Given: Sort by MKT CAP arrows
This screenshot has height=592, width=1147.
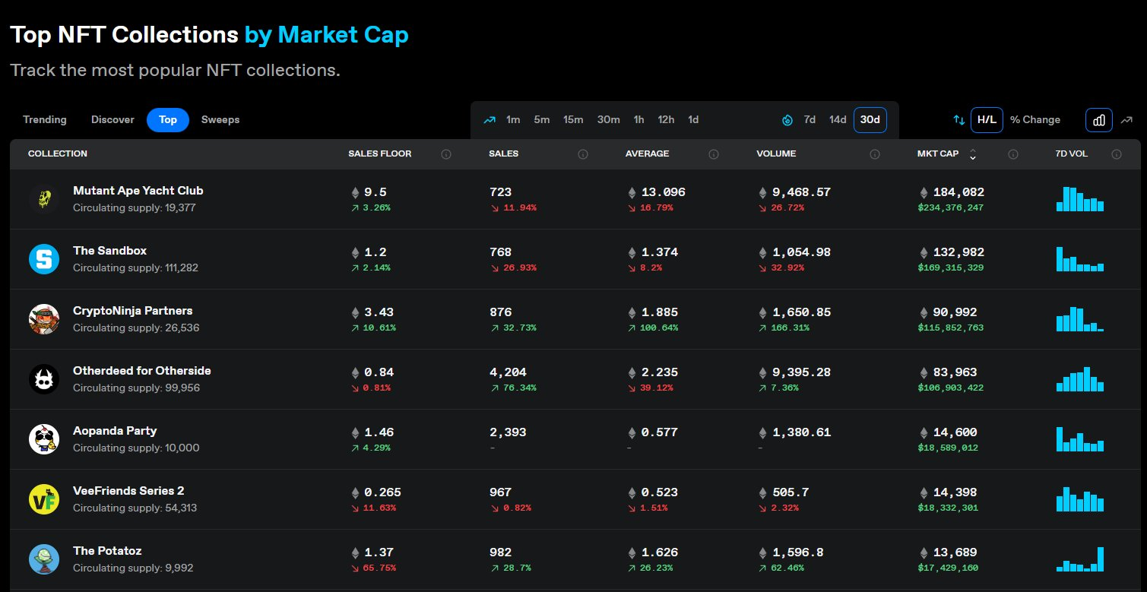Looking at the screenshot, I should [972, 154].
